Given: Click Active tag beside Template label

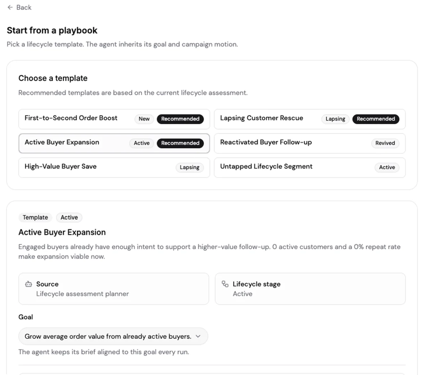Looking at the screenshot, I should [69, 217].
